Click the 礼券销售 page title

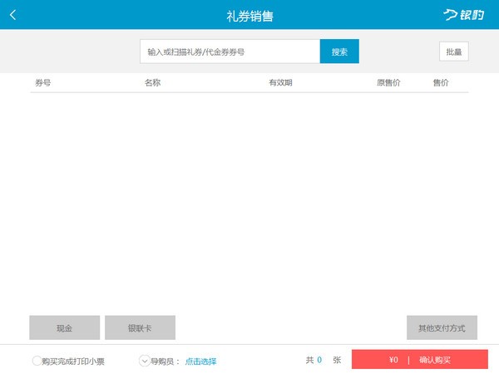(x=249, y=16)
